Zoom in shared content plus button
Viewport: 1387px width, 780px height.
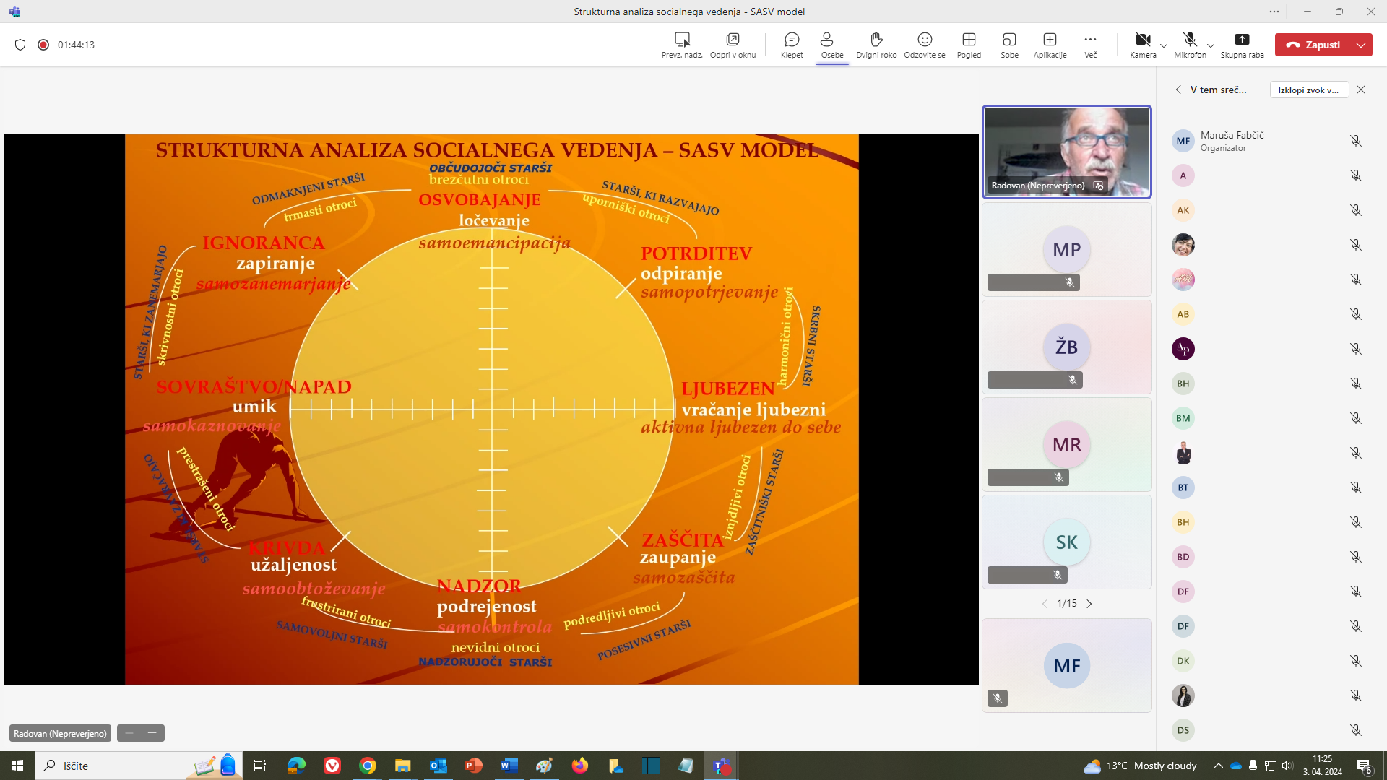click(152, 733)
